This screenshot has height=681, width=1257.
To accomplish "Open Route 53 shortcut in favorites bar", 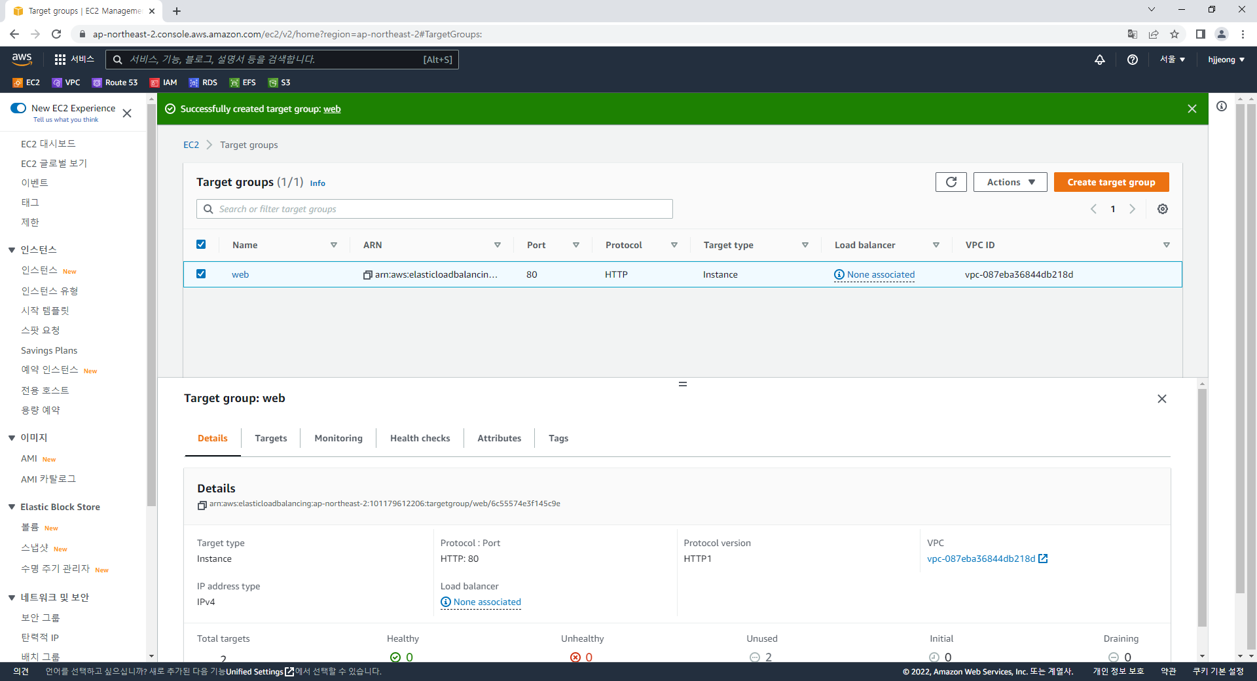I will tap(115, 83).
